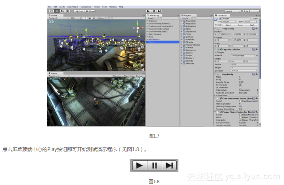Click the Inspector lock icon
284x185 pixels.
coord(257,16)
